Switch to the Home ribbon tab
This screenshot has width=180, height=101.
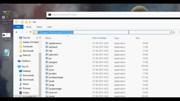point(29,27)
